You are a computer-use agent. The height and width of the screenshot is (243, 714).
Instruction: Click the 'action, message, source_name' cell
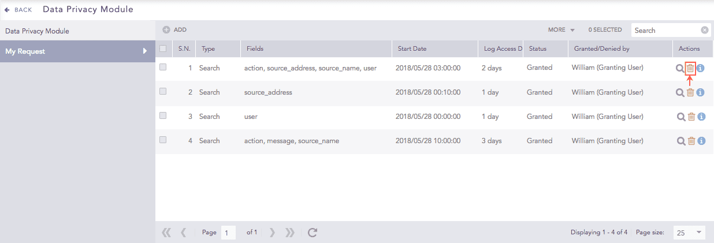(x=292, y=141)
